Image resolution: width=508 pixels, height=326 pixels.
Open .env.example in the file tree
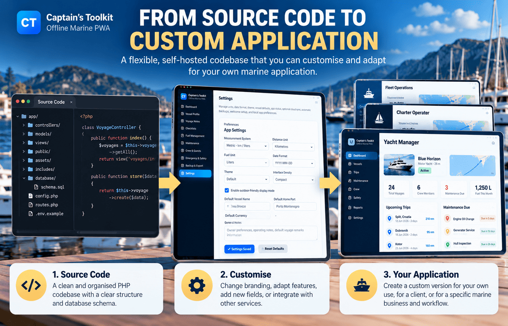pos(46,214)
